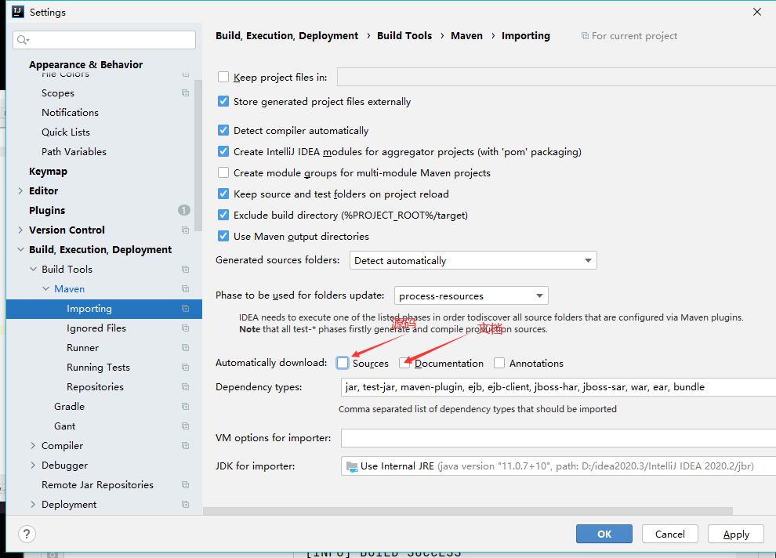The height and width of the screenshot is (558, 776).
Task: Click OK to confirm settings
Action: tap(604, 534)
